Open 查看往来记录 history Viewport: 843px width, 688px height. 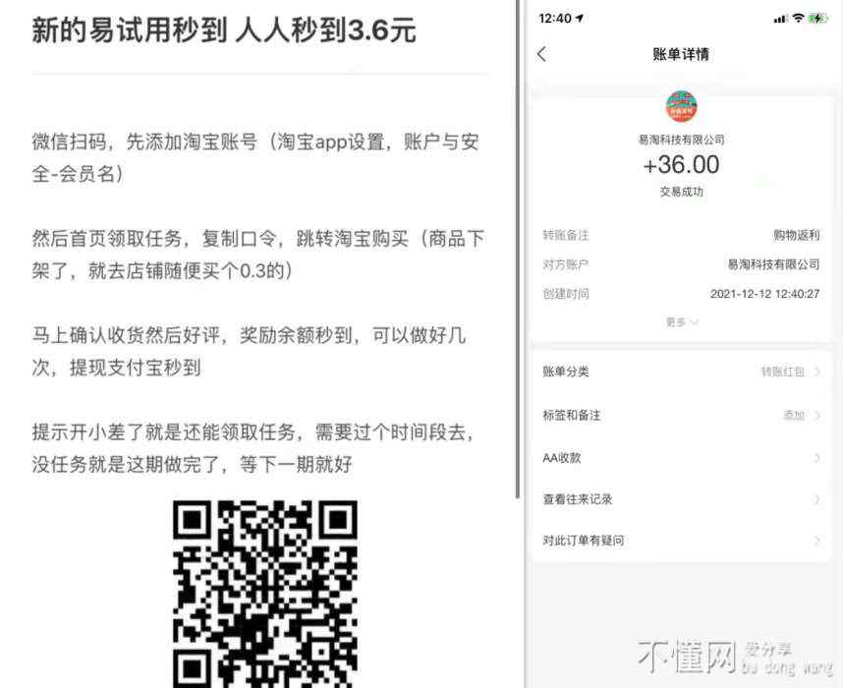681,499
